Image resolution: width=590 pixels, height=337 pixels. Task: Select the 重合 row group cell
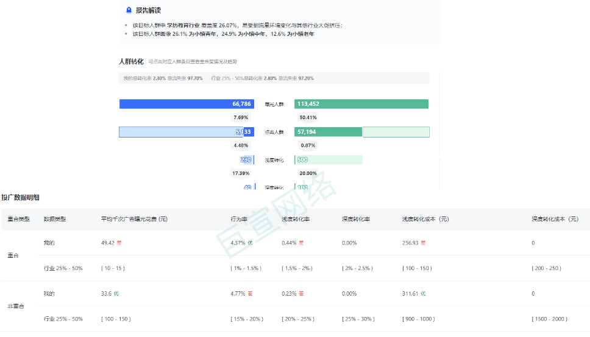point(13,255)
